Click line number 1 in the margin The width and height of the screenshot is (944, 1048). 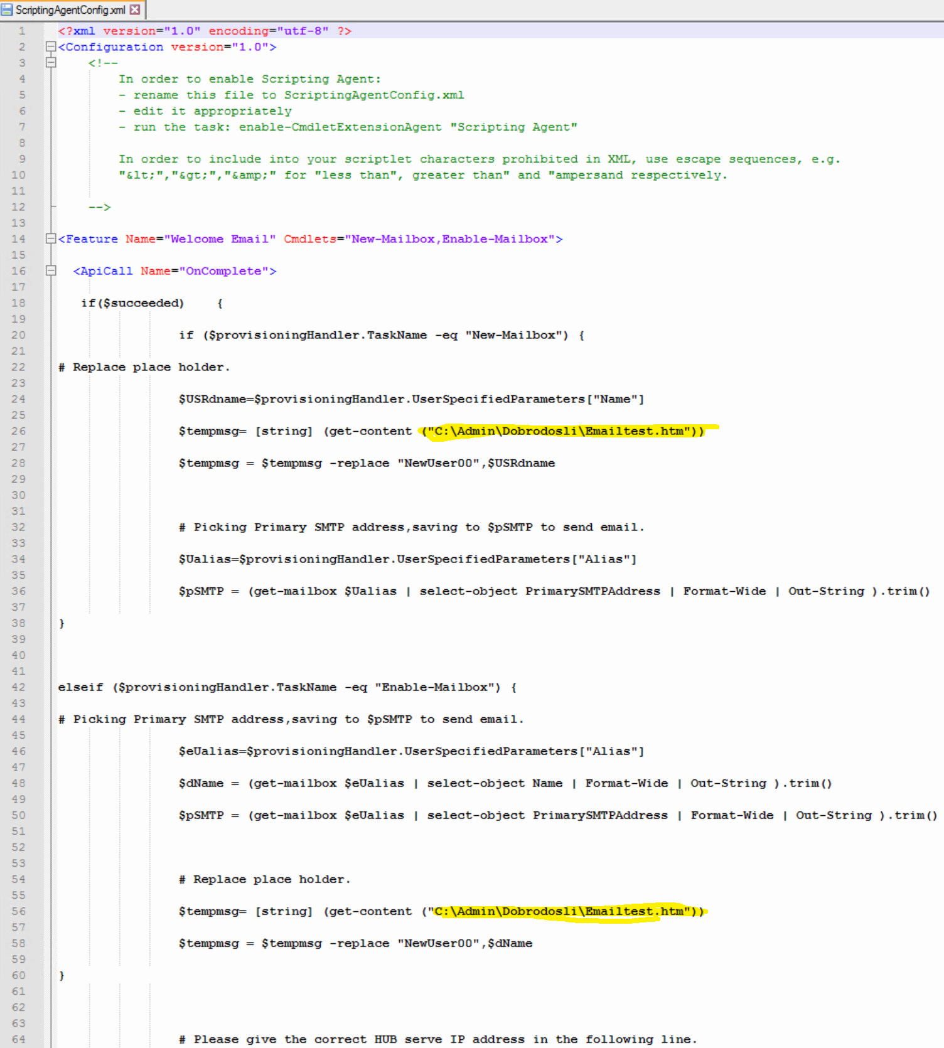(22, 31)
